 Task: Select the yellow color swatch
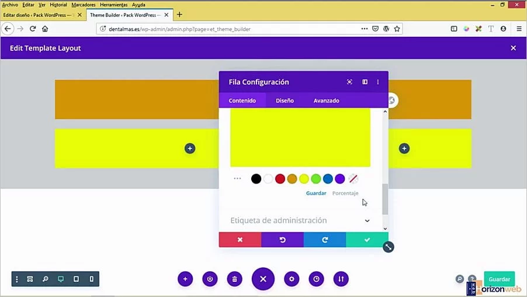[x=304, y=179]
